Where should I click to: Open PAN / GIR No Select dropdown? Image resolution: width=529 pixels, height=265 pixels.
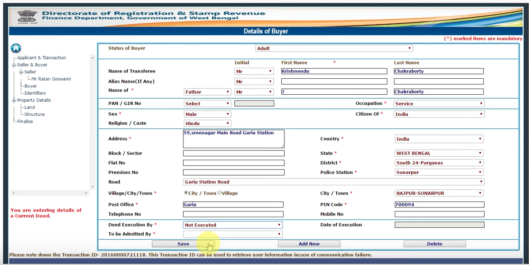207,104
